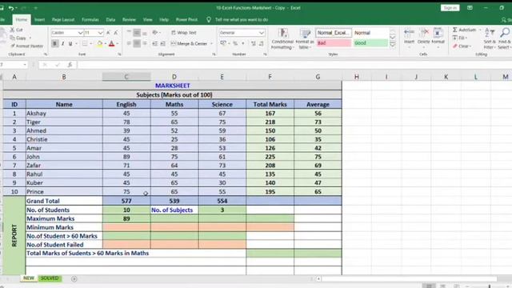Open Font group dialog launcher
The width and height of the screenshot is (512, 288).
(119, 54)
